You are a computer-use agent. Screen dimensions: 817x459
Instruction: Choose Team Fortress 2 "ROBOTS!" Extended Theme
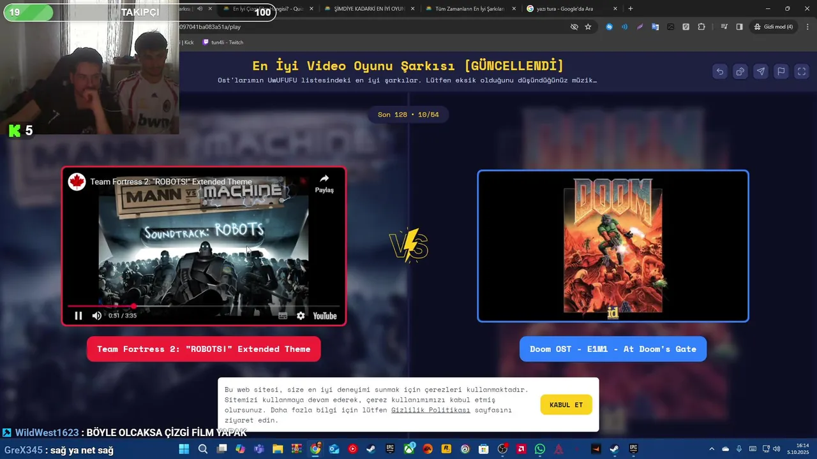click(x=204, y=349)
